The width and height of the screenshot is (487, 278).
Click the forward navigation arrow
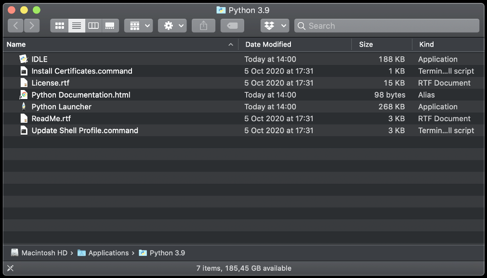tap(32, 25)
